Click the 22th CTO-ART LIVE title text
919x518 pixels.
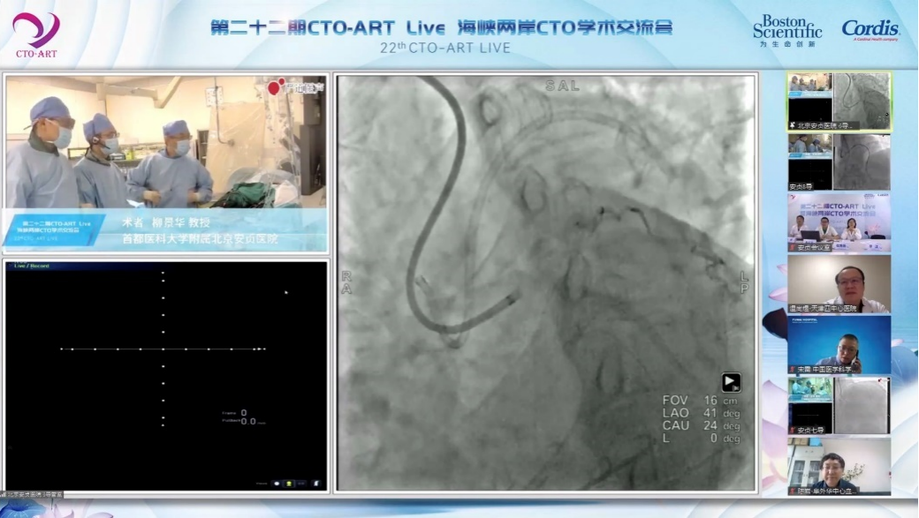point(444,48)
